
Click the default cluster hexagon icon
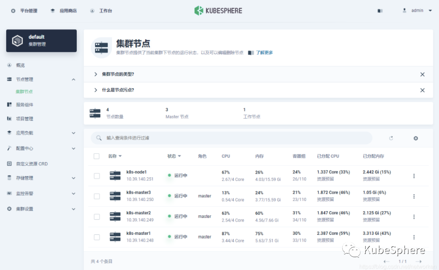(17, 41)
